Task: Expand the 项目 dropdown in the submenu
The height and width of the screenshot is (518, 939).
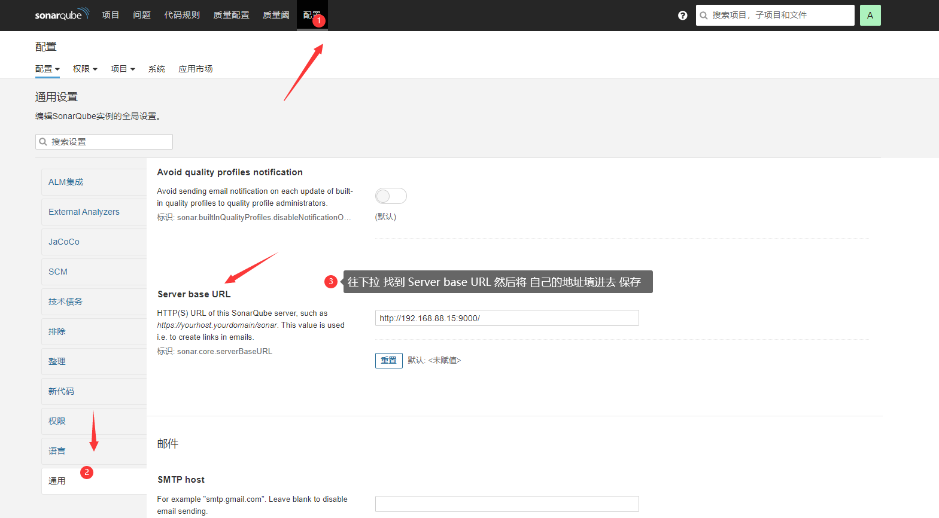Action: [123, 69]
